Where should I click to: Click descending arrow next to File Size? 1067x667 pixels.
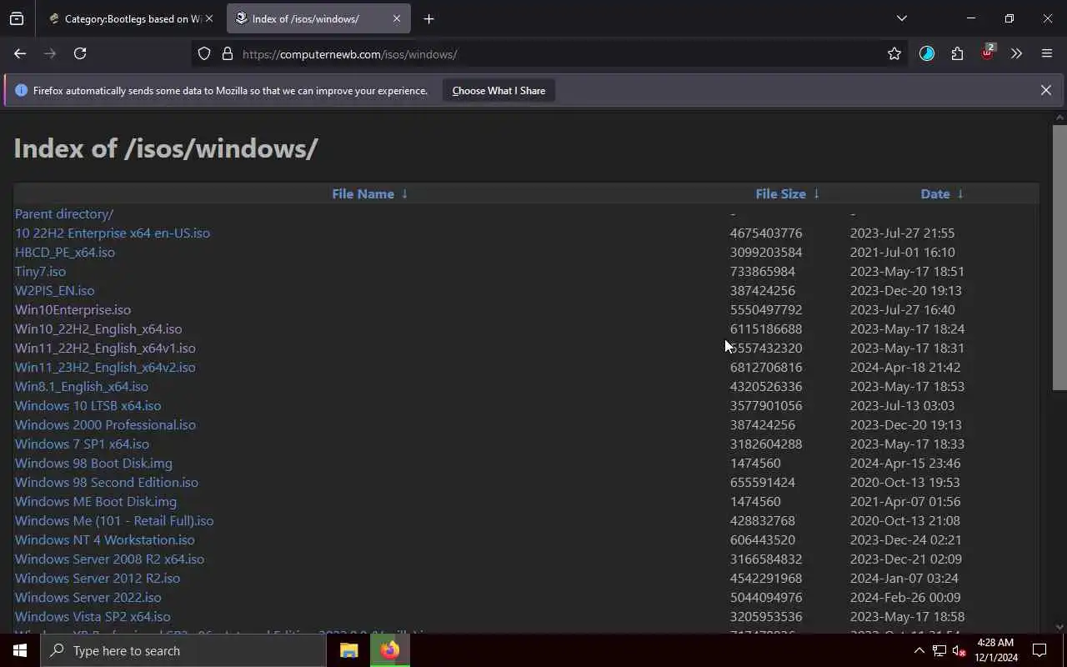(816, 193)
